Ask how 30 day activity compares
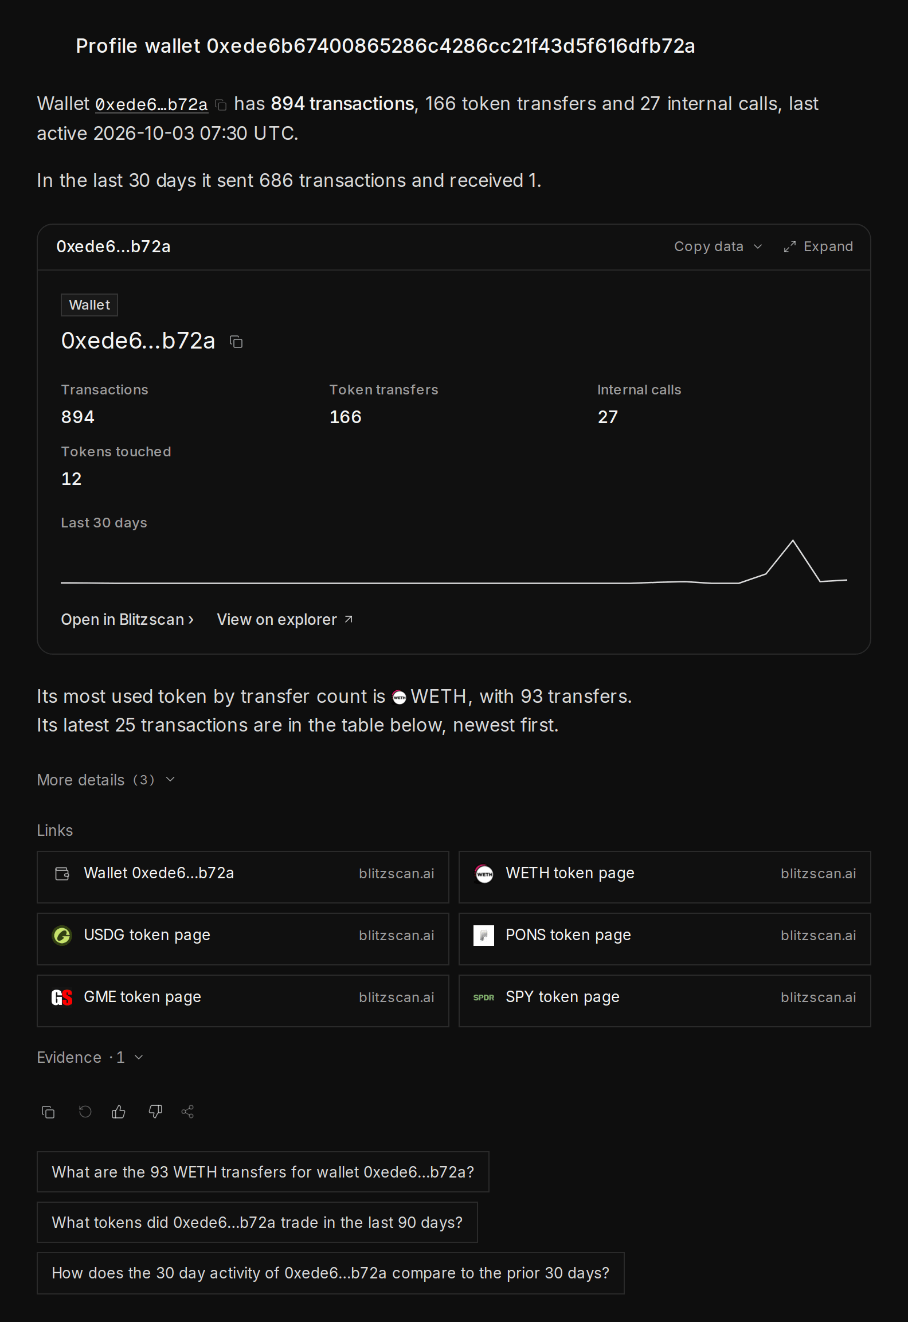 point(331,1273)
